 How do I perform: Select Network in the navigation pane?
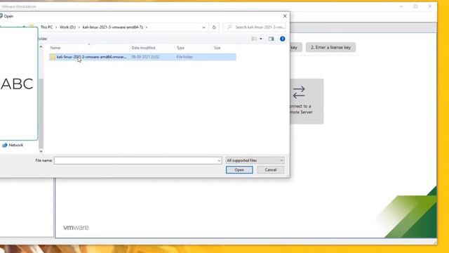(x=13, y=145)
